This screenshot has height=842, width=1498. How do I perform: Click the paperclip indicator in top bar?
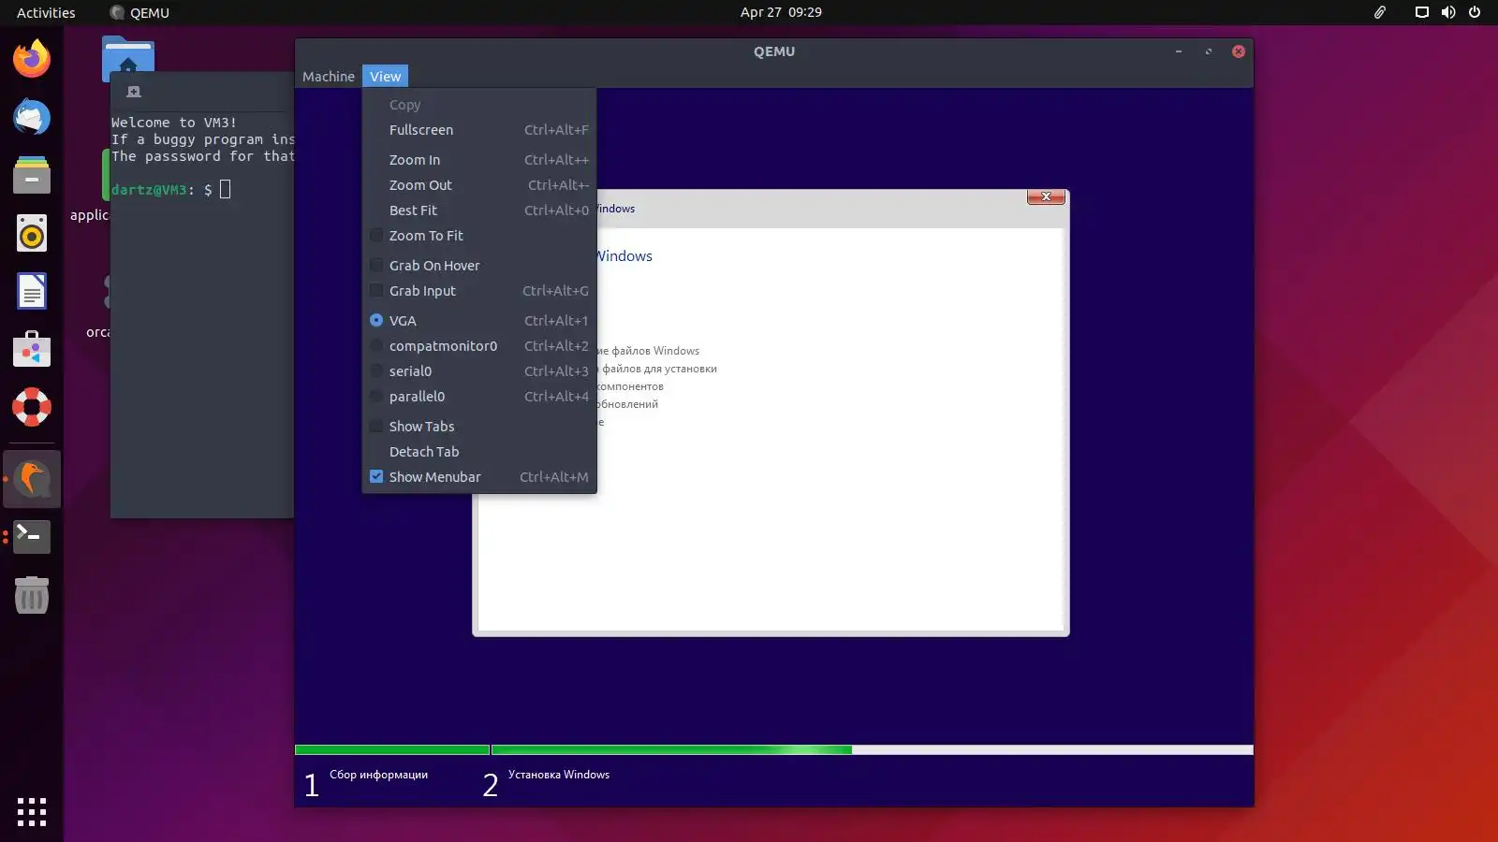(x=1380, y=12)
